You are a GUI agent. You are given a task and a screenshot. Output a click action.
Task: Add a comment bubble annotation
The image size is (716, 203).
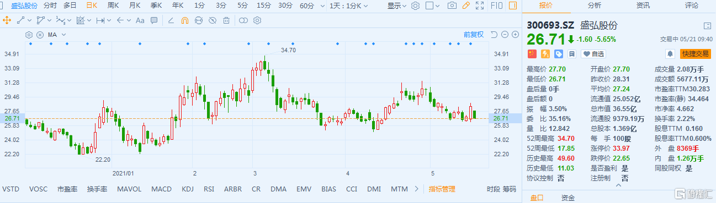click(x=154, y=20)
